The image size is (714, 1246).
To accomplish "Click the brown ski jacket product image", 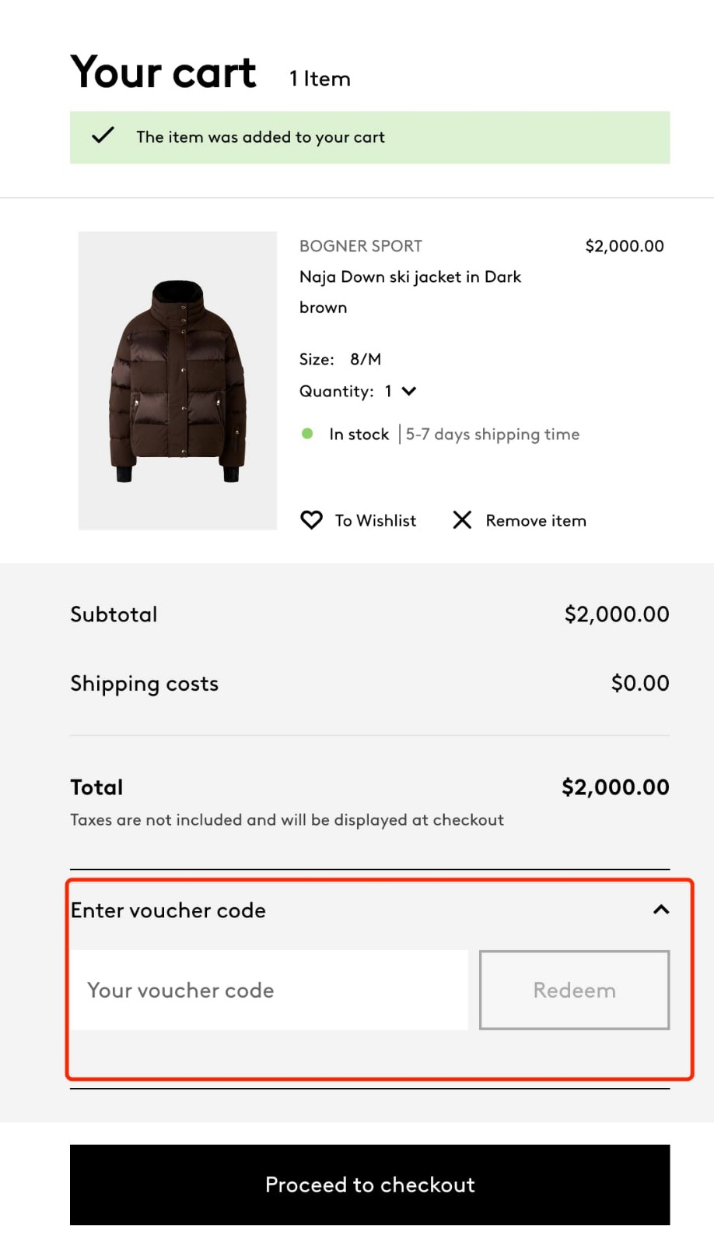I will click(177, 380).
